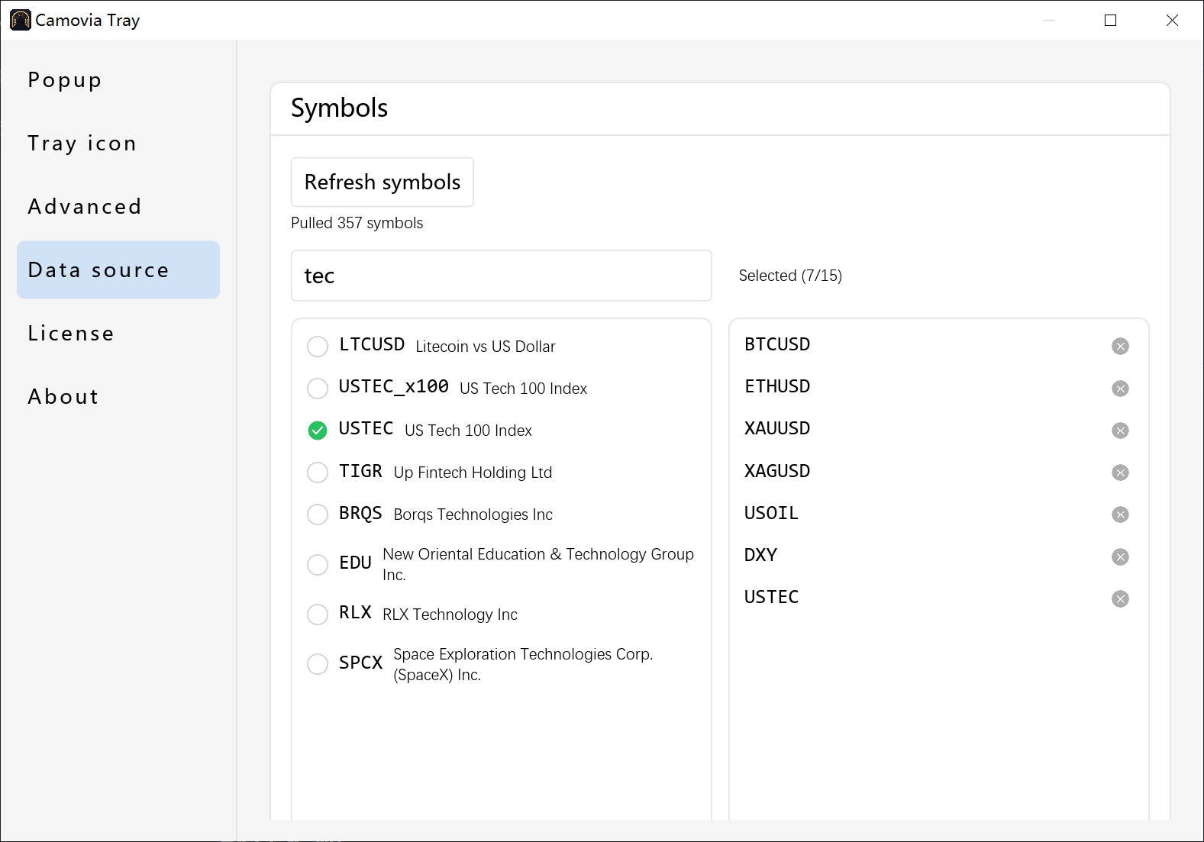Viewport: 1204px width, 842px height.
Task: Click BTCUSD in the selected list
Action: pyautogui.click(x=777, y=344)
